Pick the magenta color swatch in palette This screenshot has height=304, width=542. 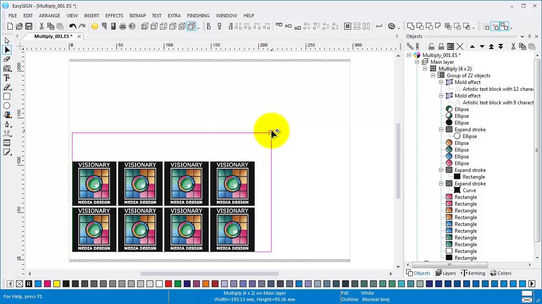(47, 284)
